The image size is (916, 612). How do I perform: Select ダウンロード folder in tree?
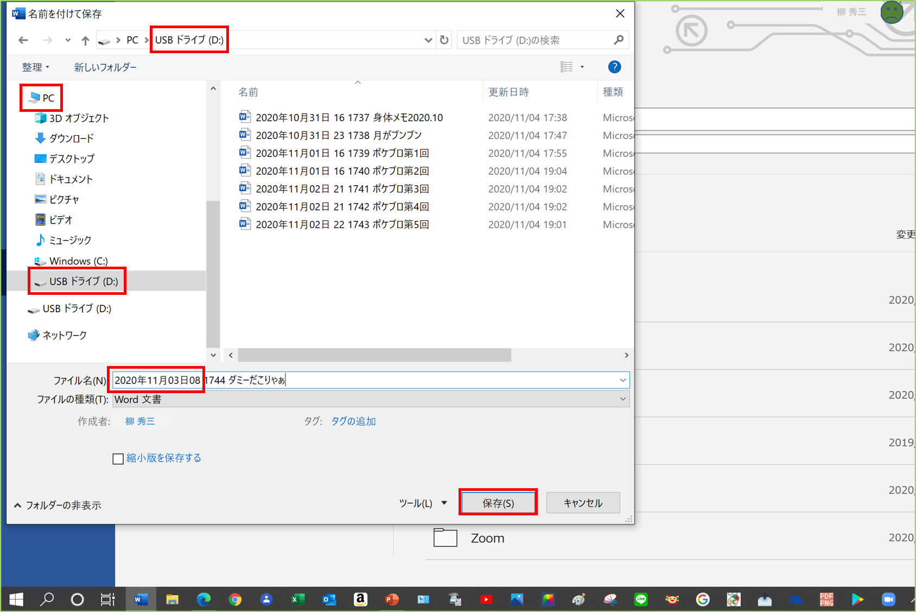(x=64, y=138)
